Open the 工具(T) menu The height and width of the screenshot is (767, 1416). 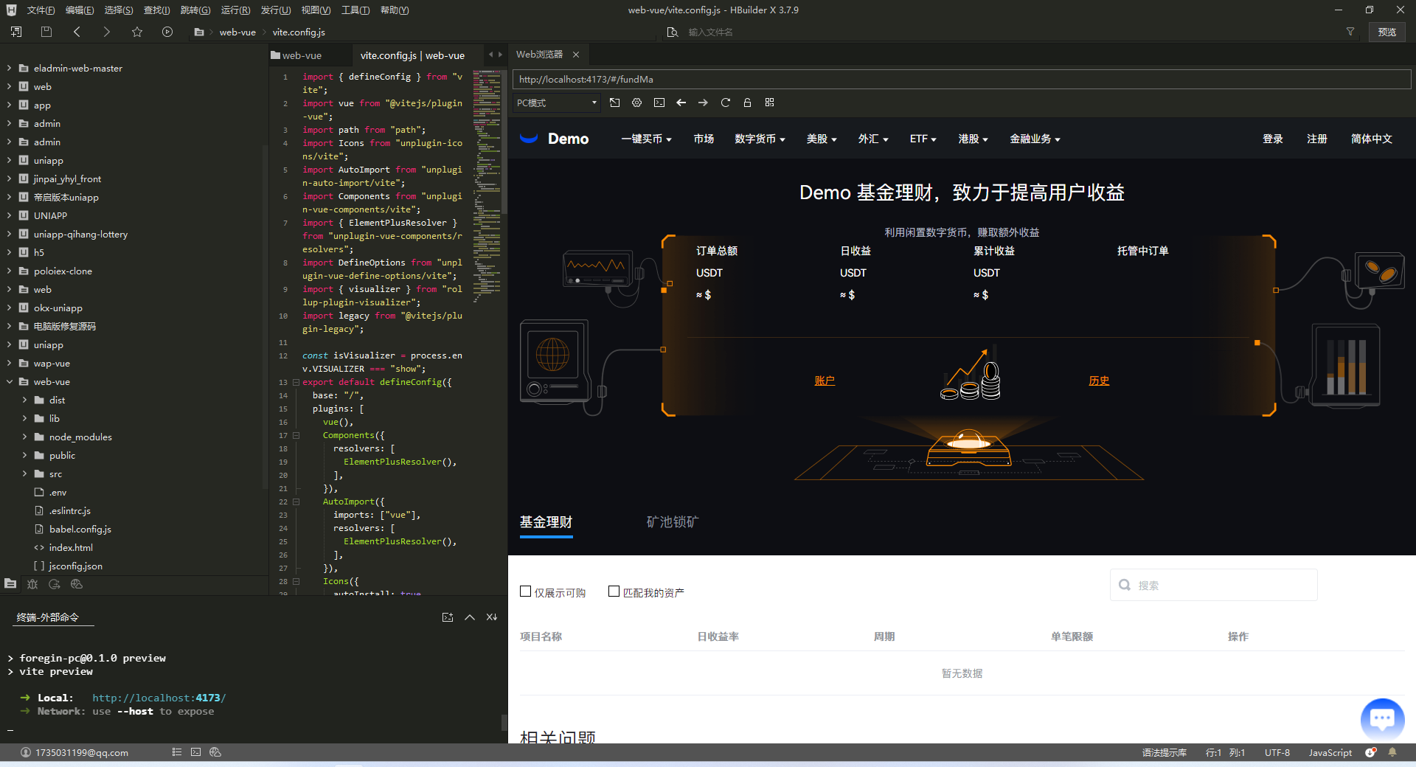coord(355,10)
